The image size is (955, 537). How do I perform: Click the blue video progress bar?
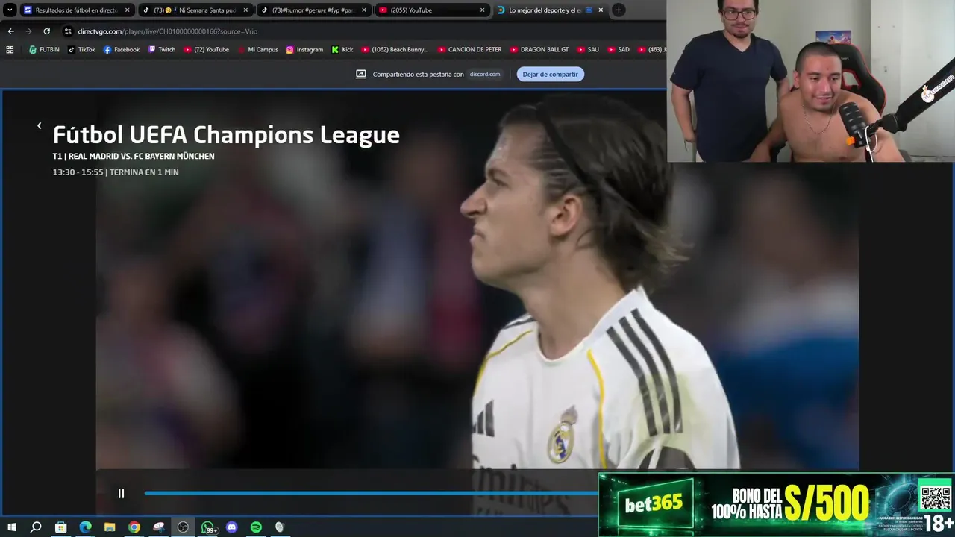(371, 493)
